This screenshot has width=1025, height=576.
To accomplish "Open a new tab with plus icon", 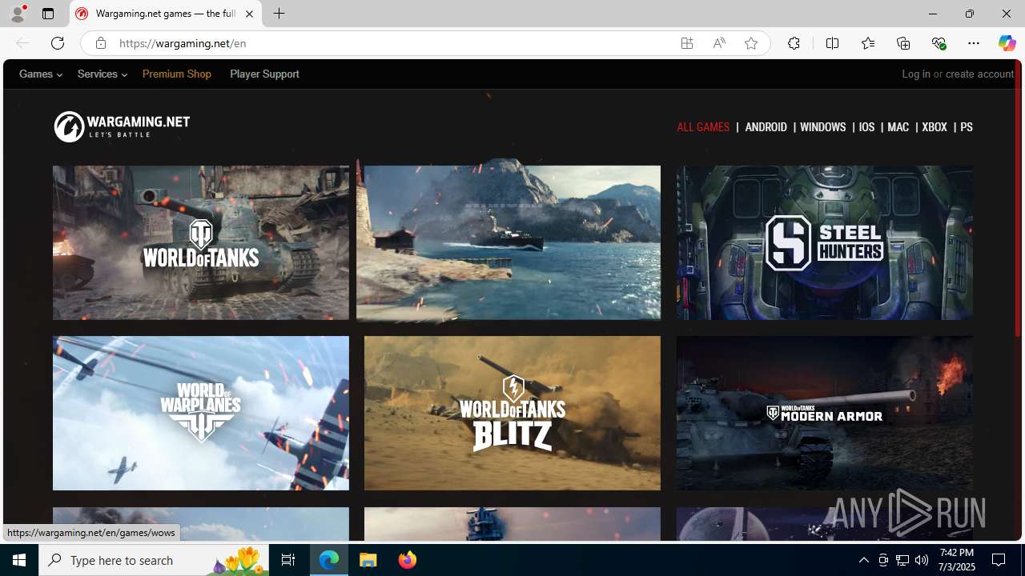I will click(279, 14).
